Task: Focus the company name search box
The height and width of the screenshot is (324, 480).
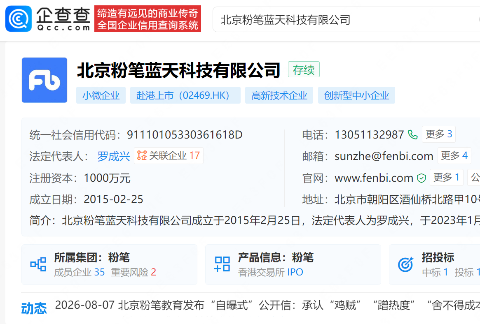Action: [x=346, y=20]
